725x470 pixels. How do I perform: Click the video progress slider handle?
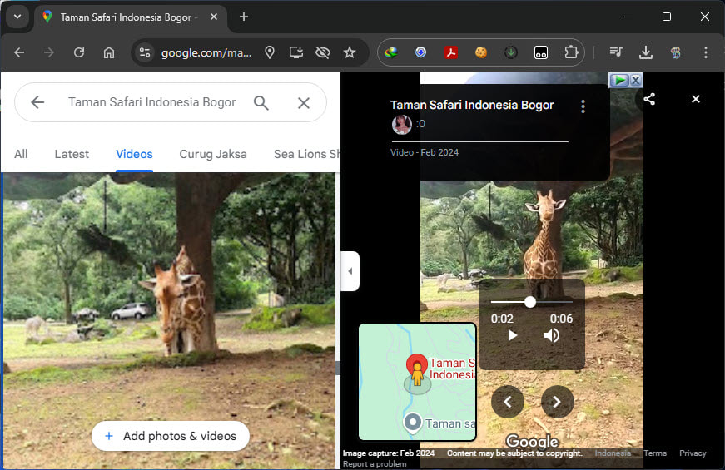click(530, 302)
